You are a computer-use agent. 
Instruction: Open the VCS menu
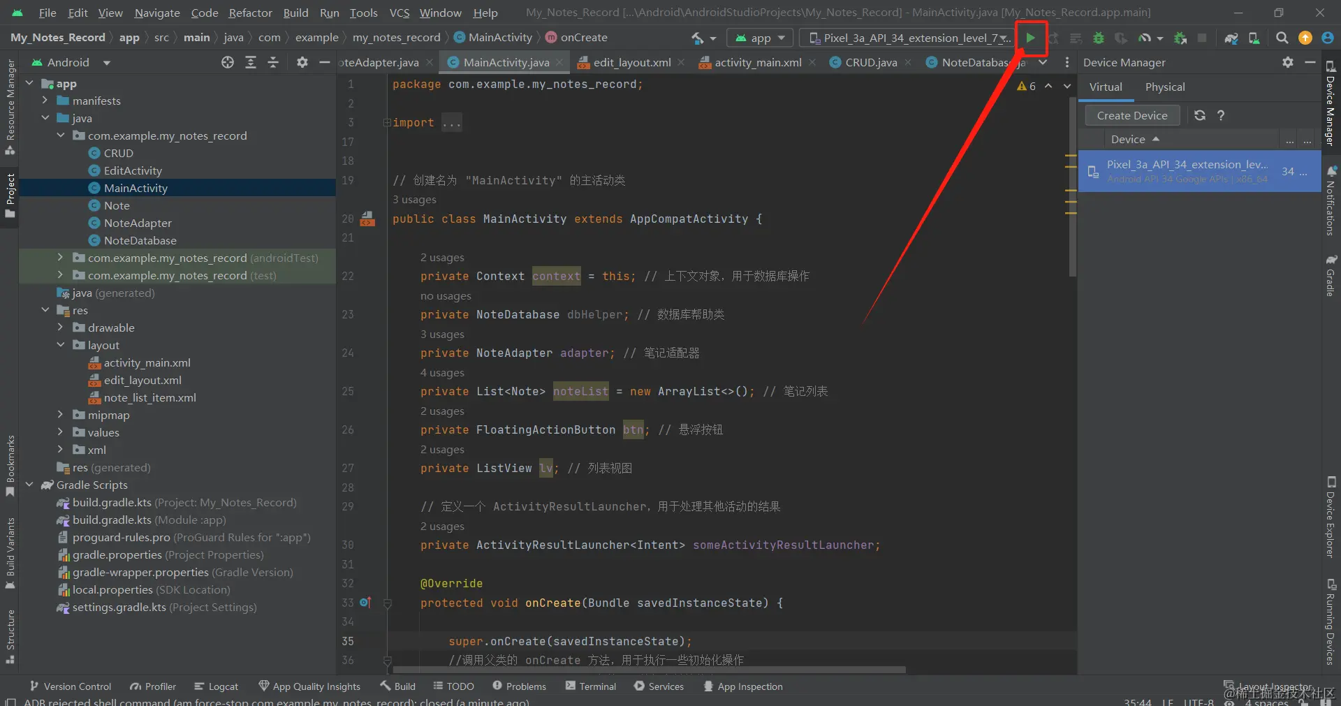pyautogui.click(x=400, y=13)
